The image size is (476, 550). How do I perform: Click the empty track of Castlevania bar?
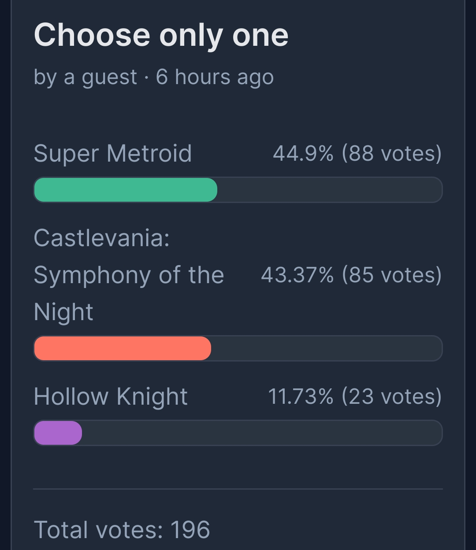pyautogui.click(x=326, y=348)
